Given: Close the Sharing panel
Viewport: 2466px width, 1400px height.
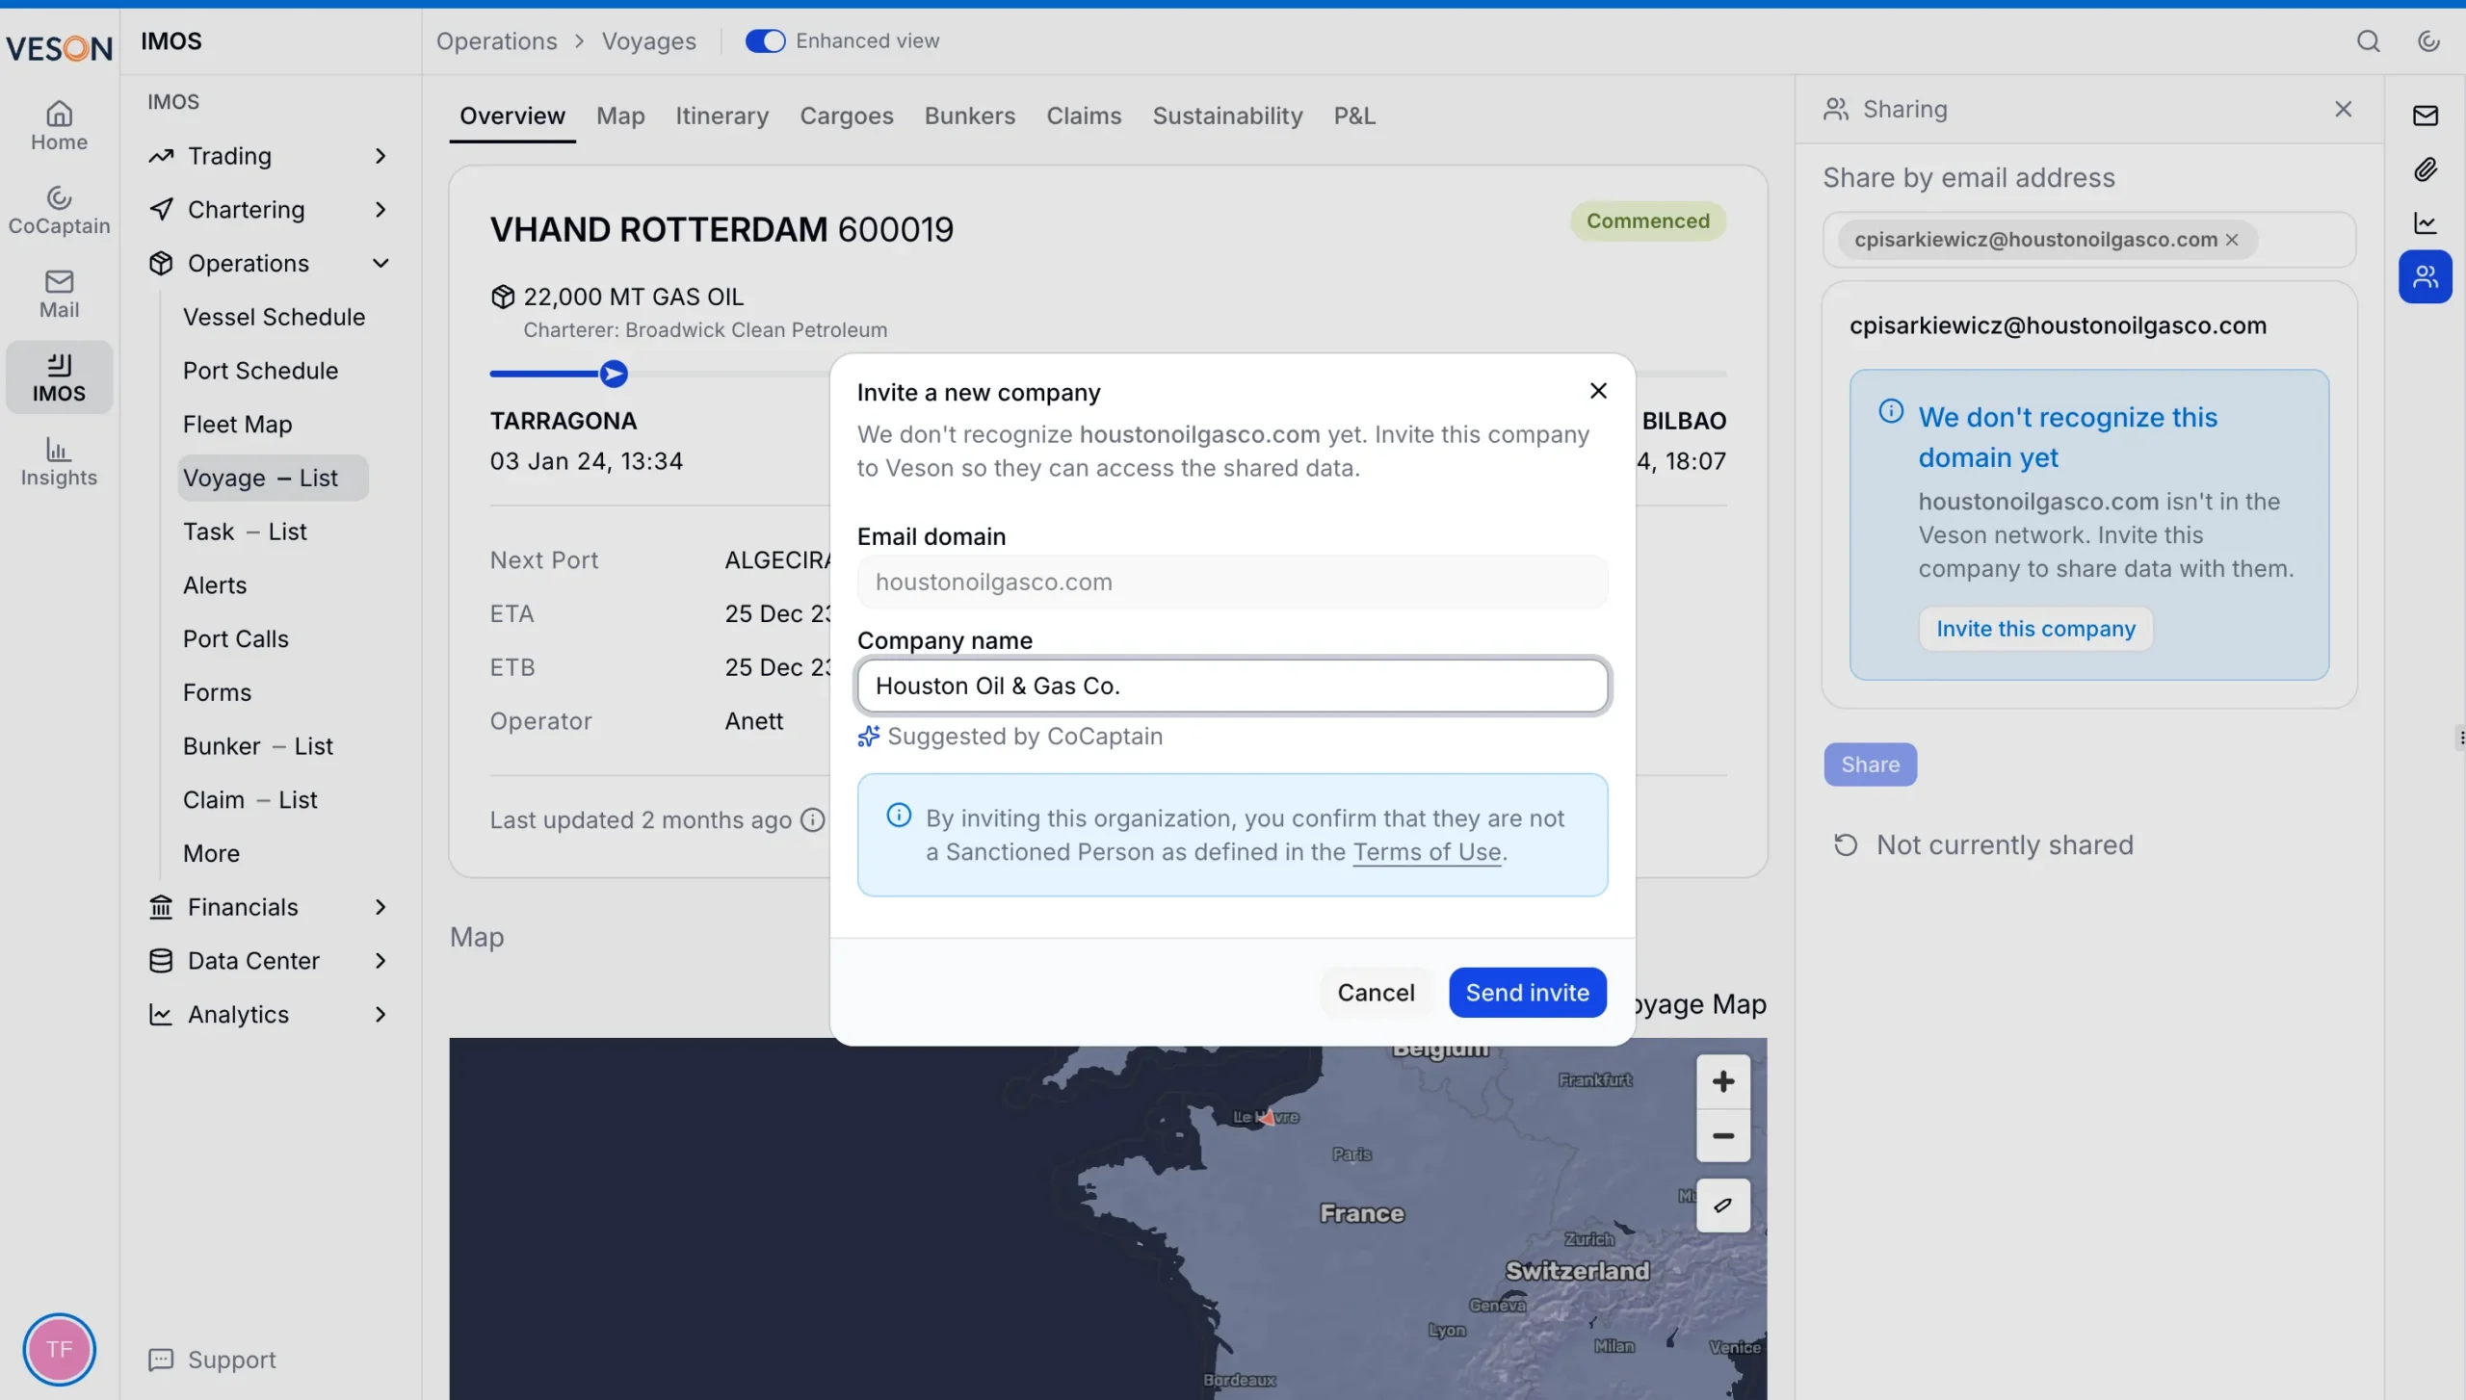Looking at the screenshot, I should pyautogui.click(x=2343, y=109).
